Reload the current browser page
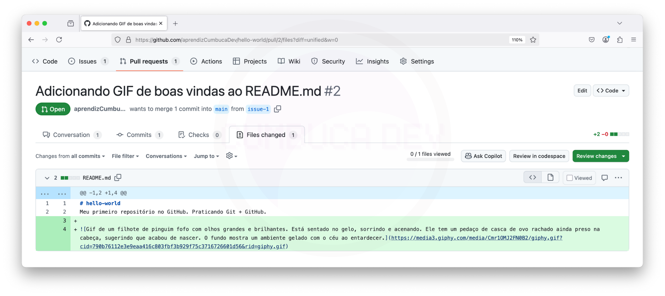 tap(59, 40)
